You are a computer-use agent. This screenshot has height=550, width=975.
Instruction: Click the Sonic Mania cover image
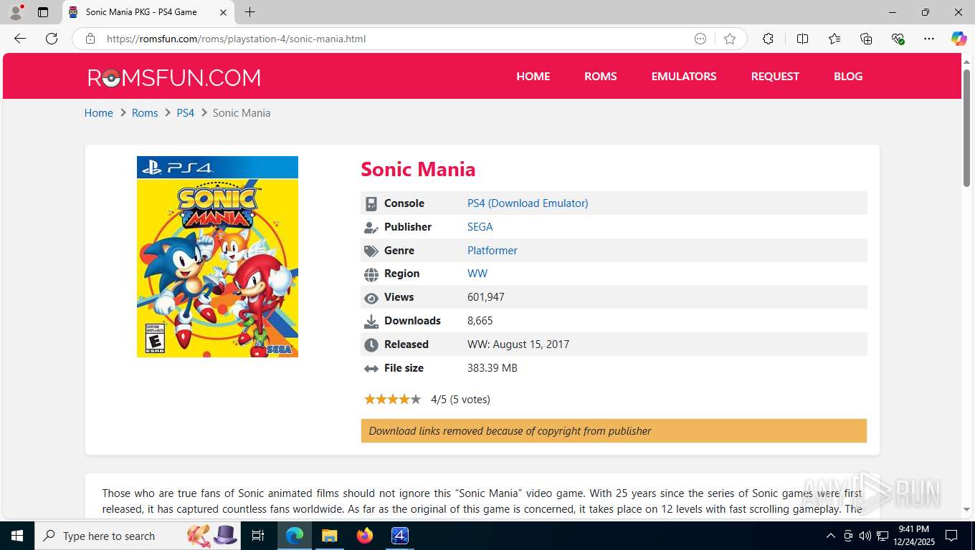[x=217, y=256]
